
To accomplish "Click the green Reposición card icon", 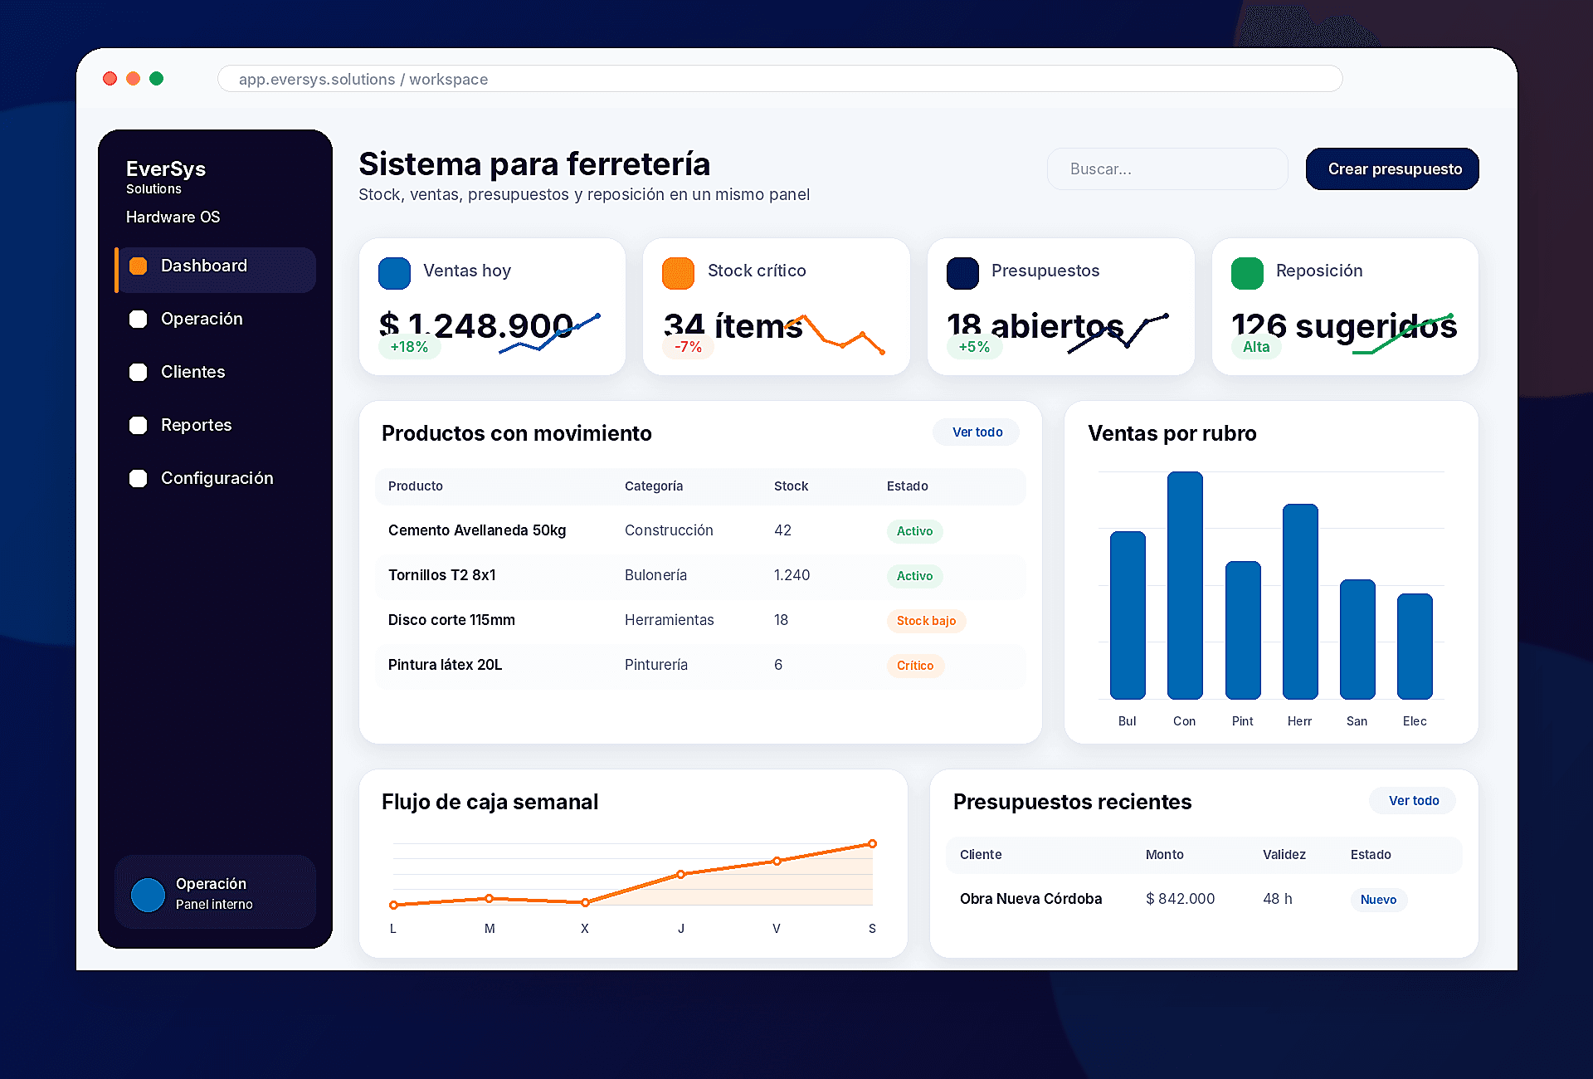I will [1247, 273].
